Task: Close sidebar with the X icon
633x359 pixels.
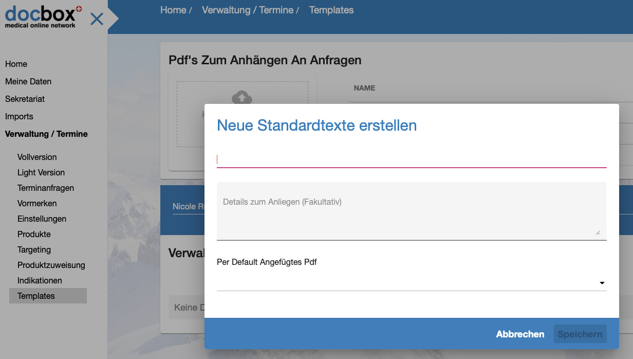Action: click(97, 20)
